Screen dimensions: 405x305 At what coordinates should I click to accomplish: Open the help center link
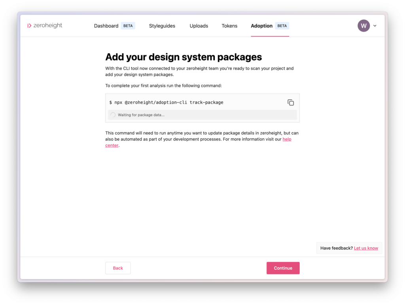point(287,139)
